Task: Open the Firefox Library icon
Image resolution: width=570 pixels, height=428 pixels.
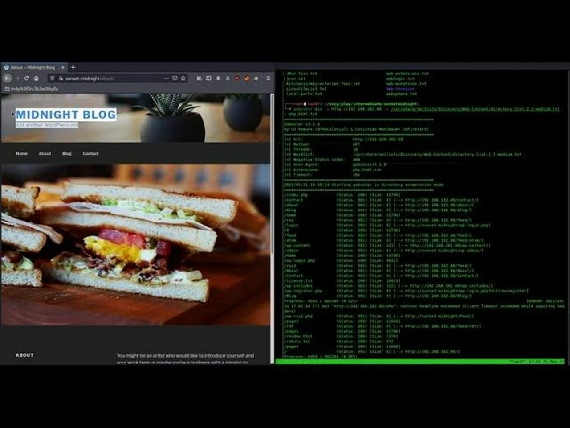Action: coord(199,78)
